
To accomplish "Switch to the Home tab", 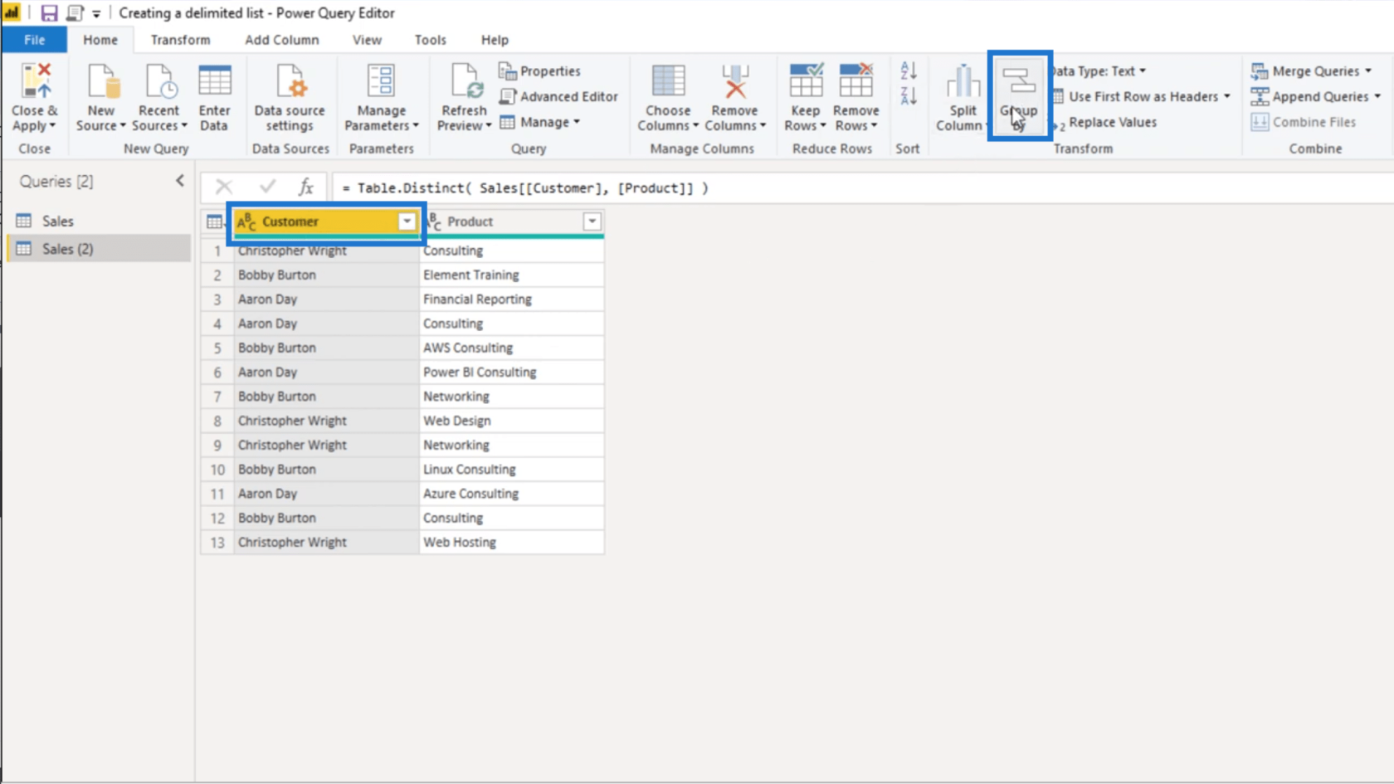I will pyautogui.click(x=100, y=40).
